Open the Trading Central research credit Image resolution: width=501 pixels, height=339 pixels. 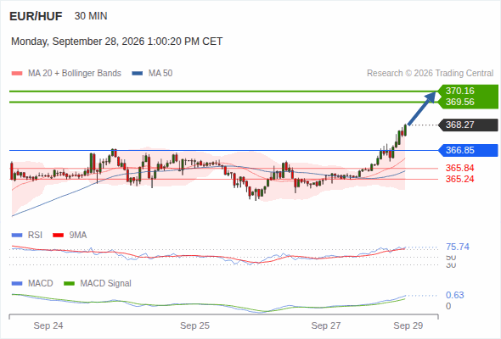coord(430,74)
